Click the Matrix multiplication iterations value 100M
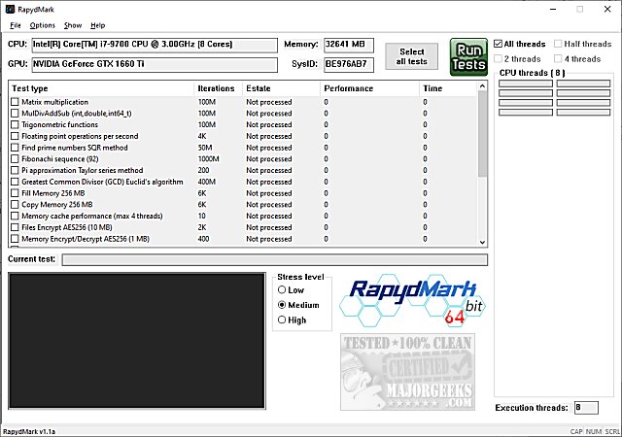The width and height of the screenshot is (622, 437). pos(207,102)
